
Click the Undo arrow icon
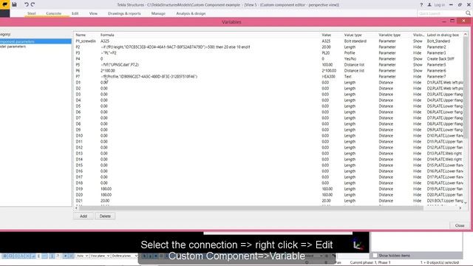pyautogui.click(x=27, y=4)
